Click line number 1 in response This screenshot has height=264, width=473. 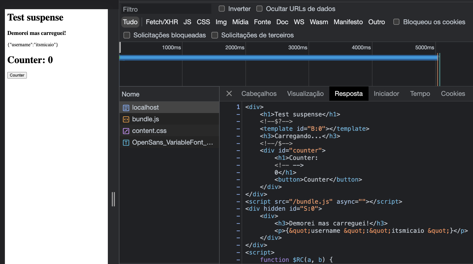(238, 107)
